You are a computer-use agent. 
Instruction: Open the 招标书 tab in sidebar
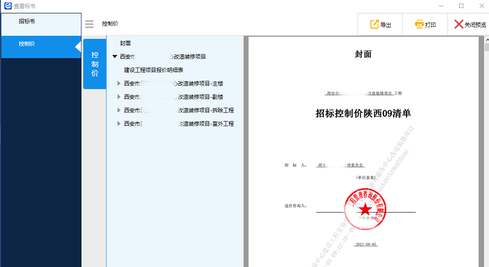coord(41,24)
